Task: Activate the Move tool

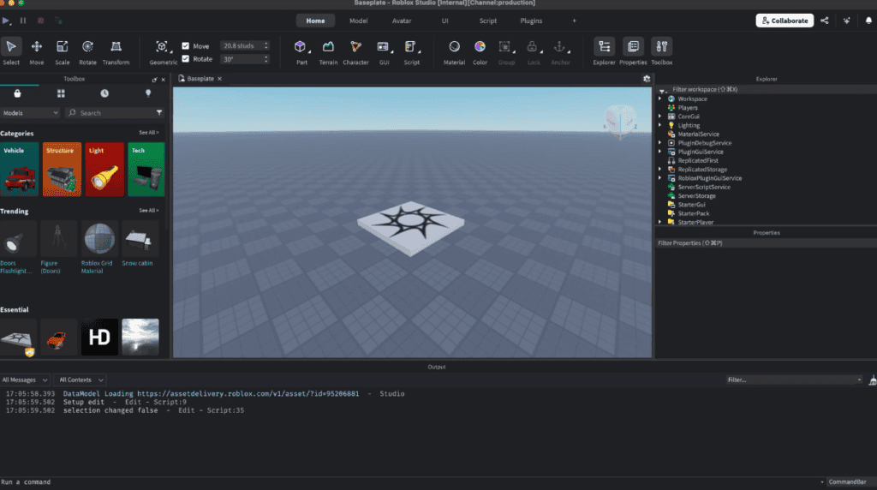Action: point(37,51)
